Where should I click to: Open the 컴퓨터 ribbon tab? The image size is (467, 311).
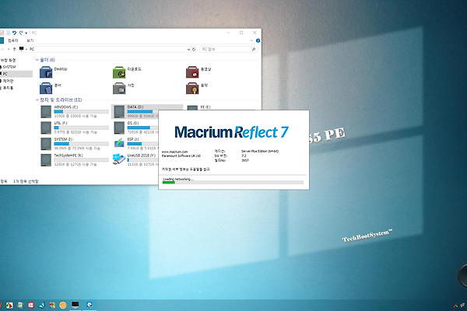coord(12,39)
